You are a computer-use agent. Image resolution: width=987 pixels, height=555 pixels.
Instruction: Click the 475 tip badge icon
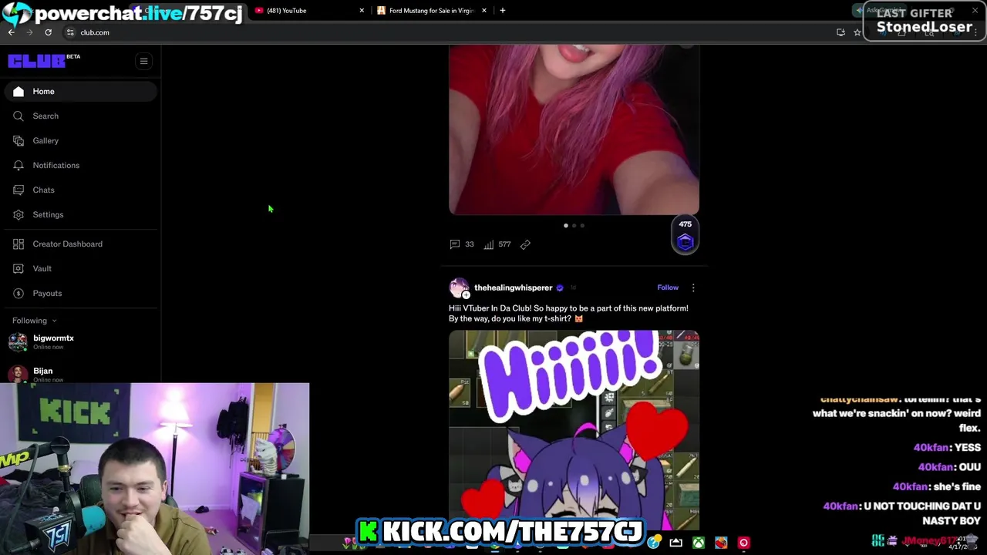click(x=686, y=235)
